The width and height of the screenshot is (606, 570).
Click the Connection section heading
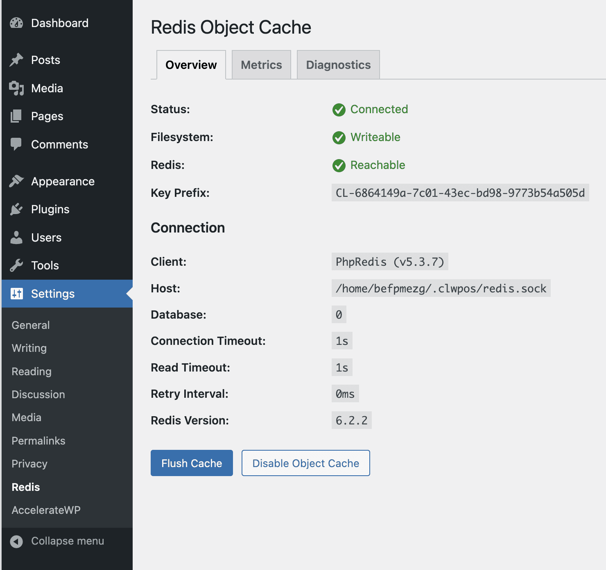click(x=188, y=228)
